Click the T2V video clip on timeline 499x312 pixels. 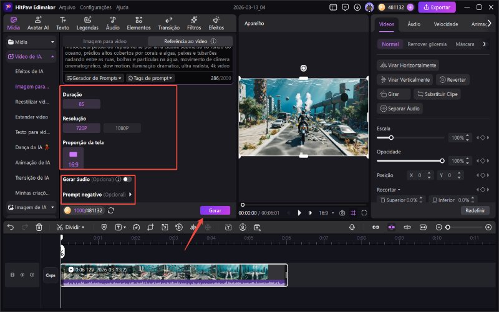[174, 275]
